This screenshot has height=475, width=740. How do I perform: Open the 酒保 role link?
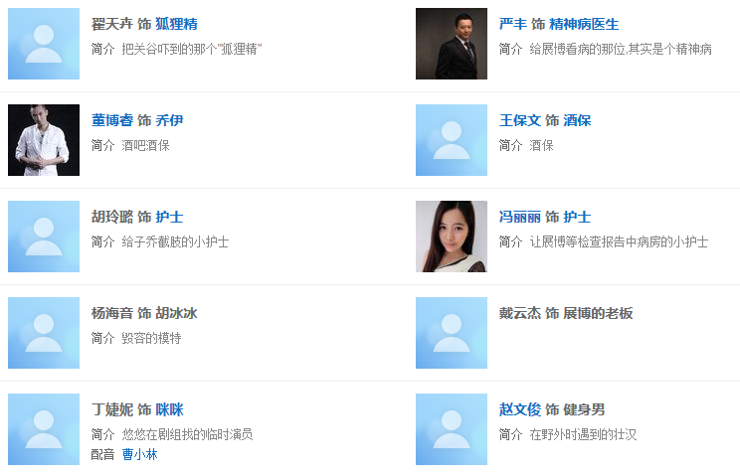tap(577, 120)
